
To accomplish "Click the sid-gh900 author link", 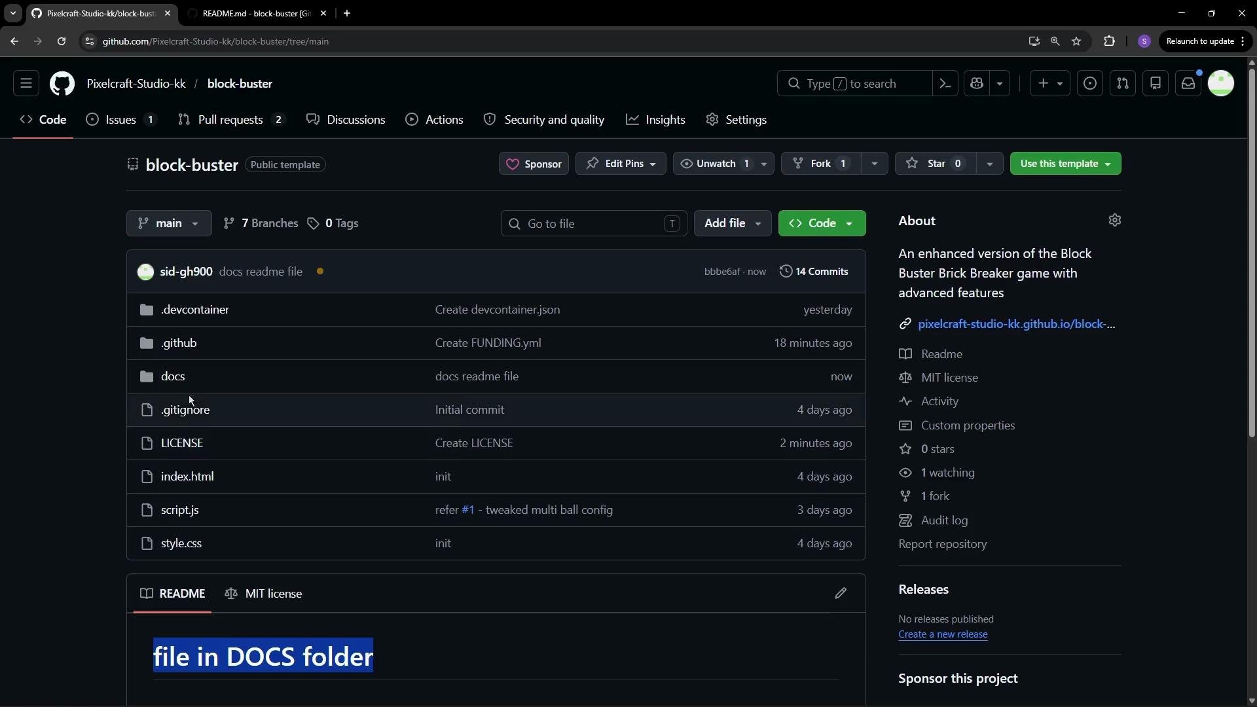I will (x=186, y=272).
